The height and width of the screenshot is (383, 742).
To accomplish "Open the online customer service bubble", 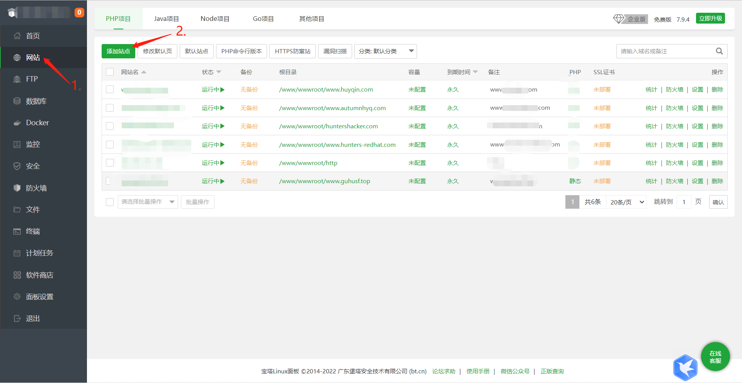I will point(715,357).
